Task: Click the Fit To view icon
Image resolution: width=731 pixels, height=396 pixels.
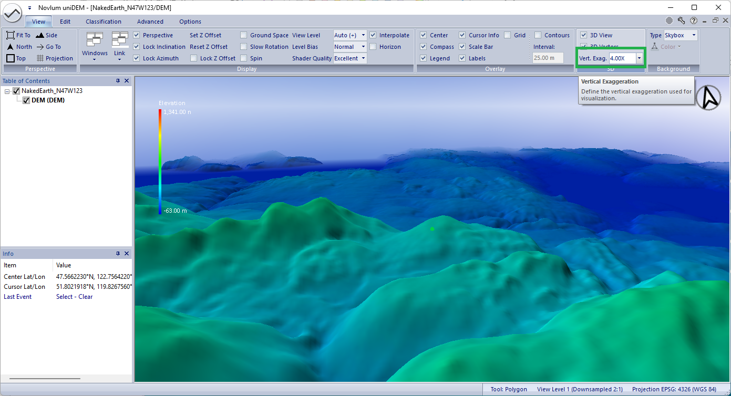Action: click(x=11, y=35)
